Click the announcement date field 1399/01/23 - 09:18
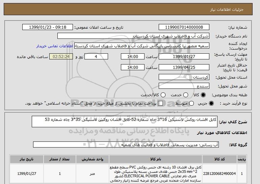This screenshot has width=260, height=184. click(x=48, y=27)
